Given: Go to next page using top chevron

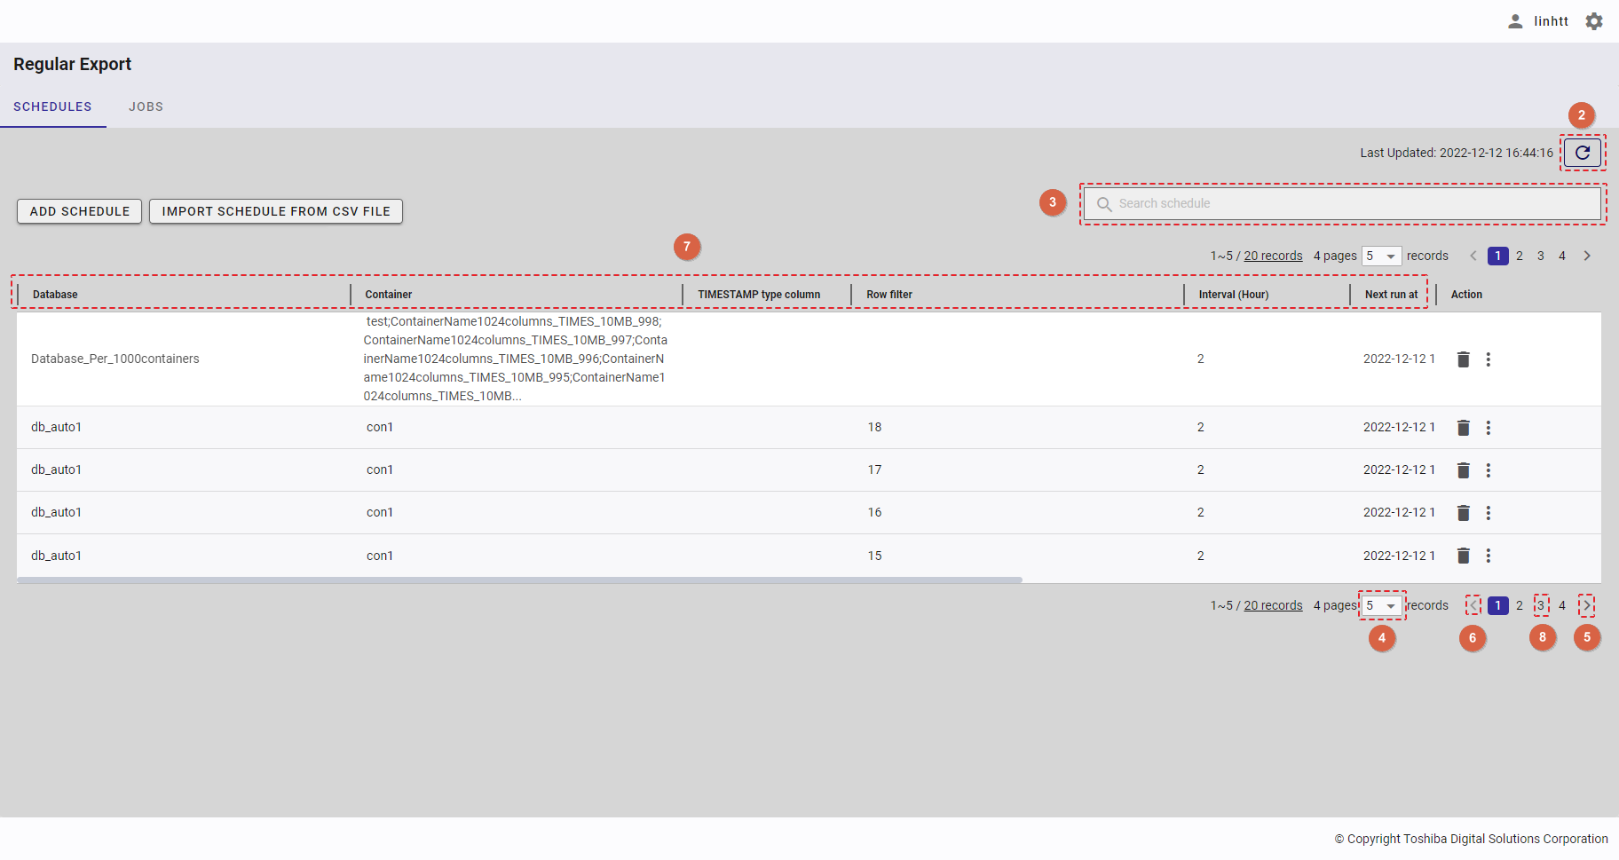Looking at the screenshot, I should tap(1586, 256).
